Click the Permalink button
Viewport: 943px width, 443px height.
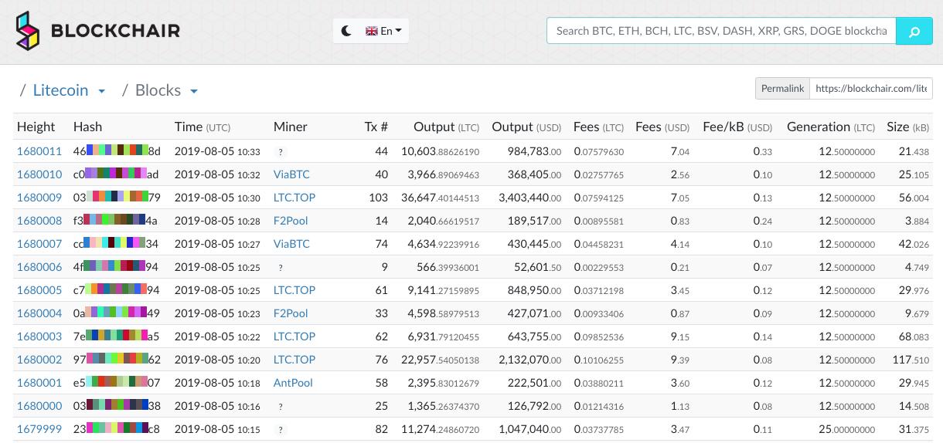pos(782,89)
